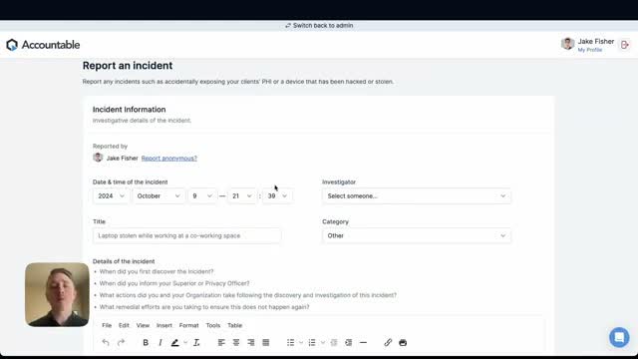
Task: Open the chat support bubble
Action: (x=619, y=337)
